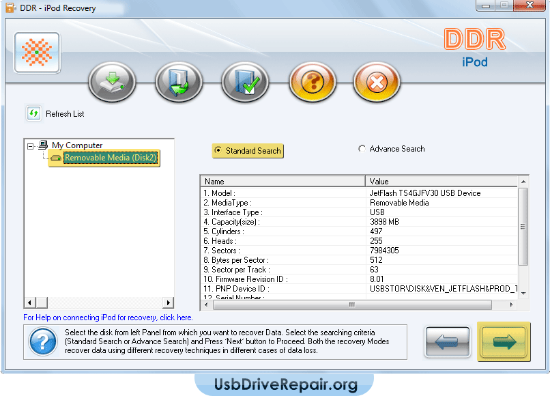Click the DDR app icon in title bar

coord(10,8)
